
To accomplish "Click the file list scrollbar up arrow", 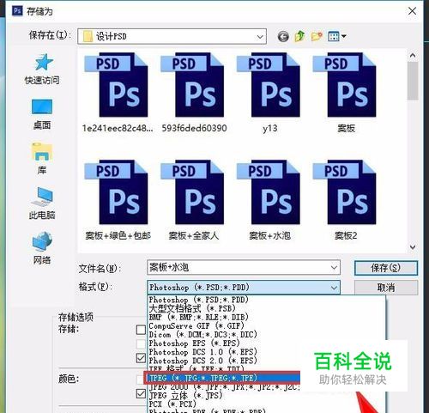I will [413, 55].
